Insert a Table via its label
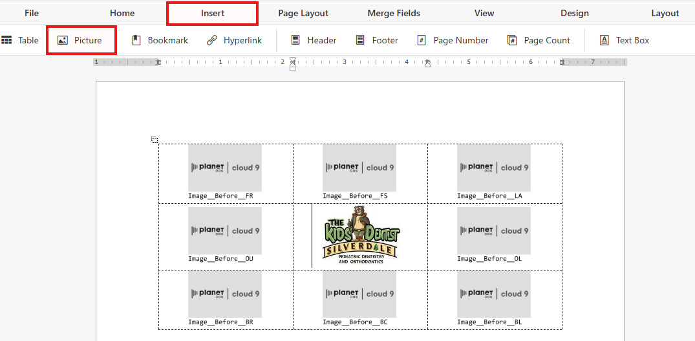This screenshot has width=695, height=341. click(x=28, y=40)
